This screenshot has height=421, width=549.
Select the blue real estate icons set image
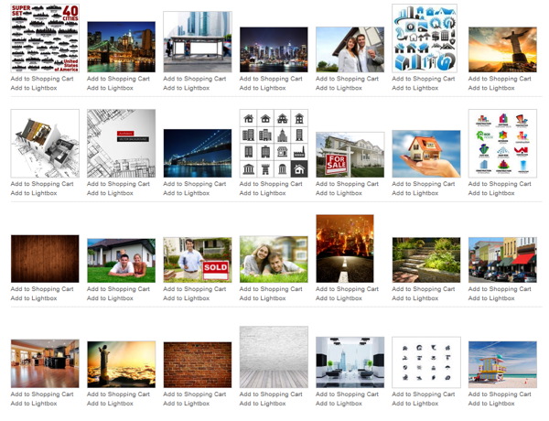point(425,38)
